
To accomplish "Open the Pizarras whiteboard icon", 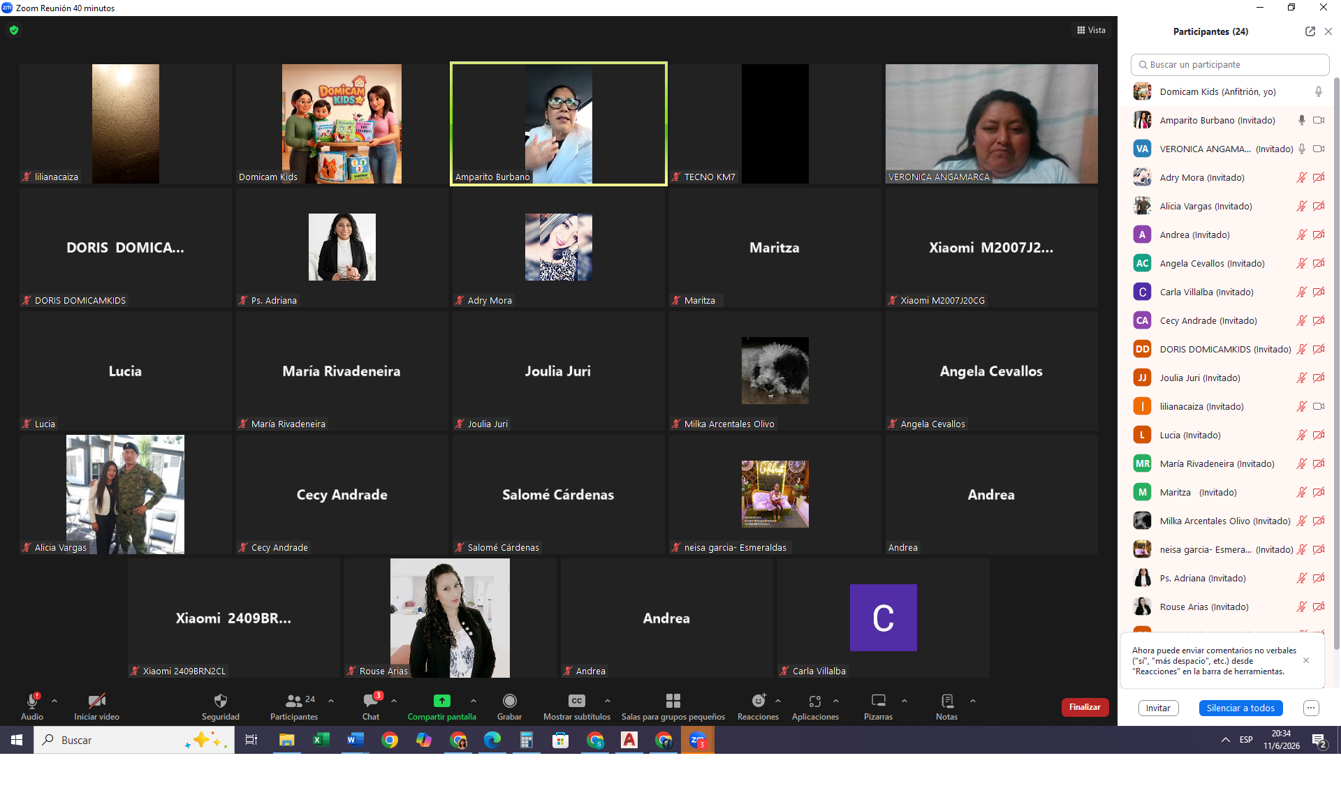I will pyautogui.click(x=879, y=701).
